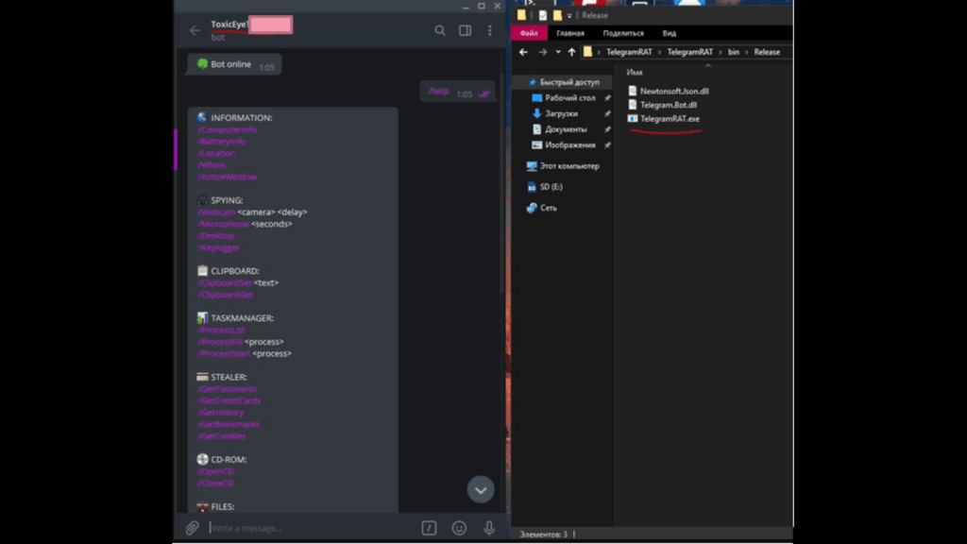The image size is (967, 544).
Task: Click the /GetPasswords command link
Action: [x=227, y=388]
